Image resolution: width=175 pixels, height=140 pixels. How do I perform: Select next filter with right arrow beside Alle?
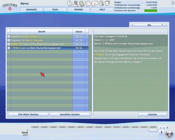[x=166, y=25]
